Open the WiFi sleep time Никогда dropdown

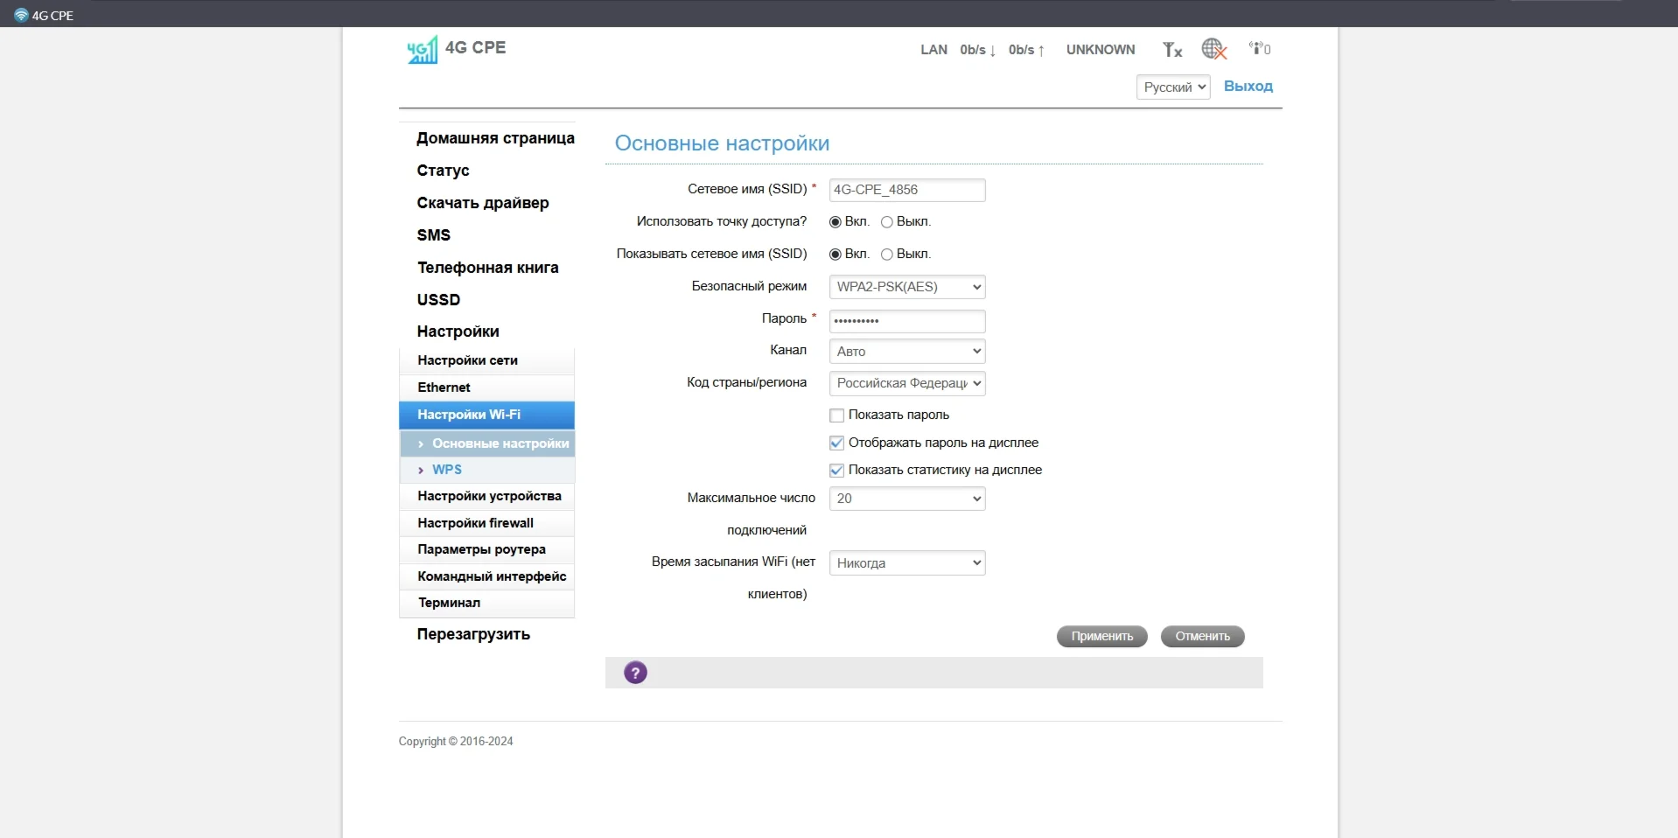coord(907,563)
